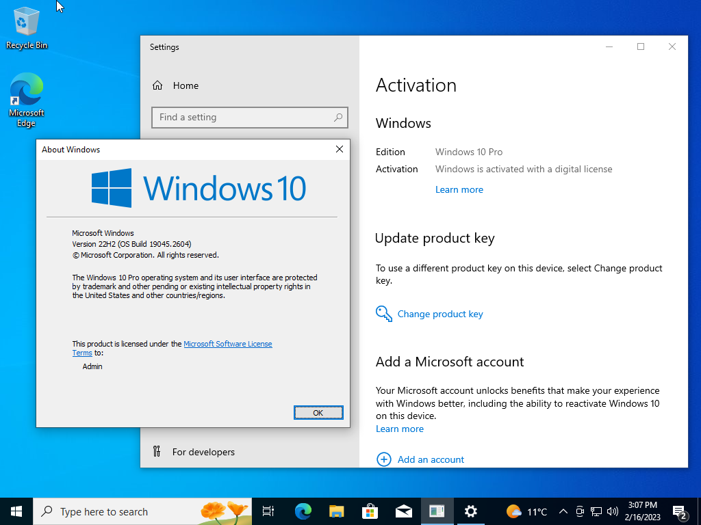Image resolution: width=701 pixels, height=525 pixels.
Task: Click the key icon beside Change product key
Action: pyautogui.click(x=383, y=314)
